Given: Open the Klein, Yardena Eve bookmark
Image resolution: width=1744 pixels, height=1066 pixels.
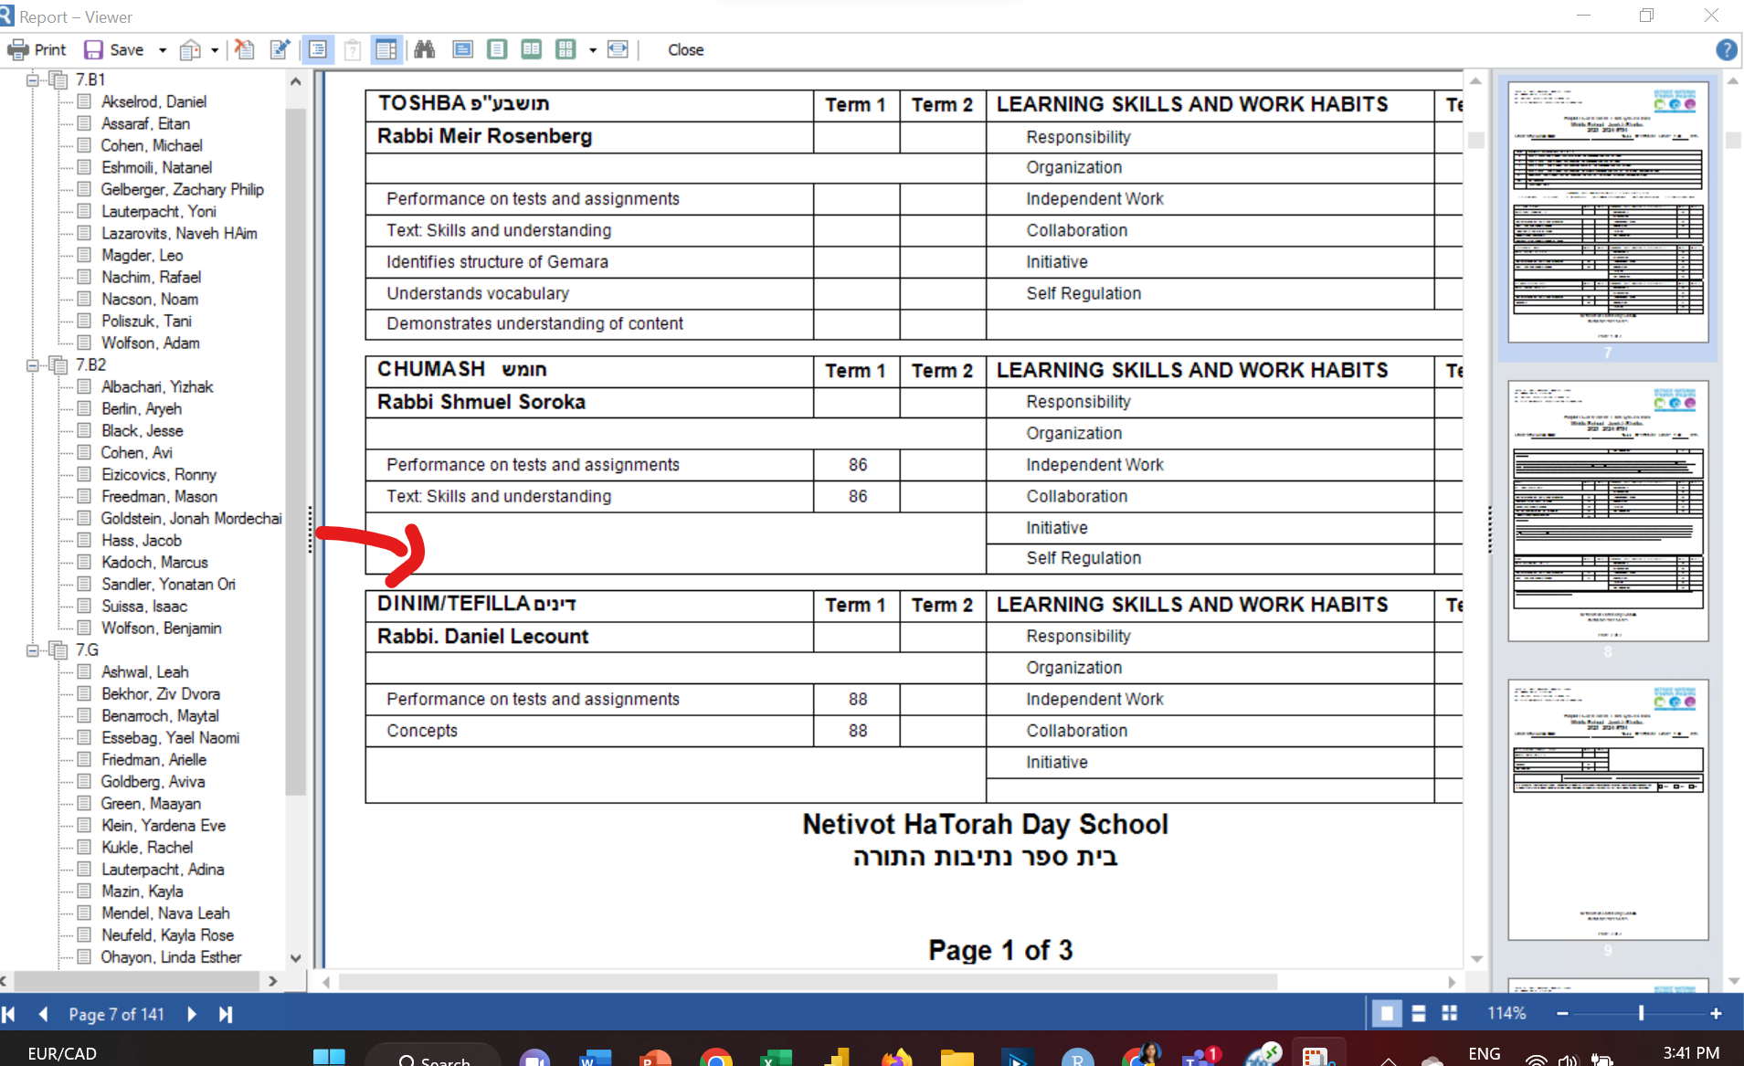Looking at the screenshot, I should [164, 825].
